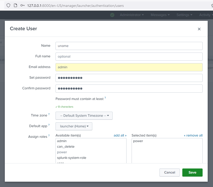
Task: Click the password requirements help question mark
Action: pyautogui.click(x=105, y=98)
